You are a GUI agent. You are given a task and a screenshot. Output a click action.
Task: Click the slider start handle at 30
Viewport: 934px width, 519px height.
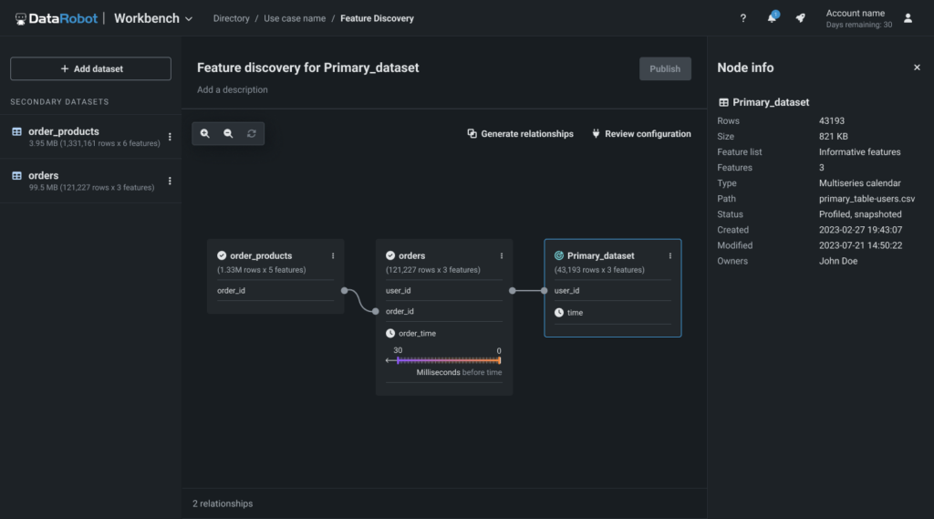coord(398,360)
